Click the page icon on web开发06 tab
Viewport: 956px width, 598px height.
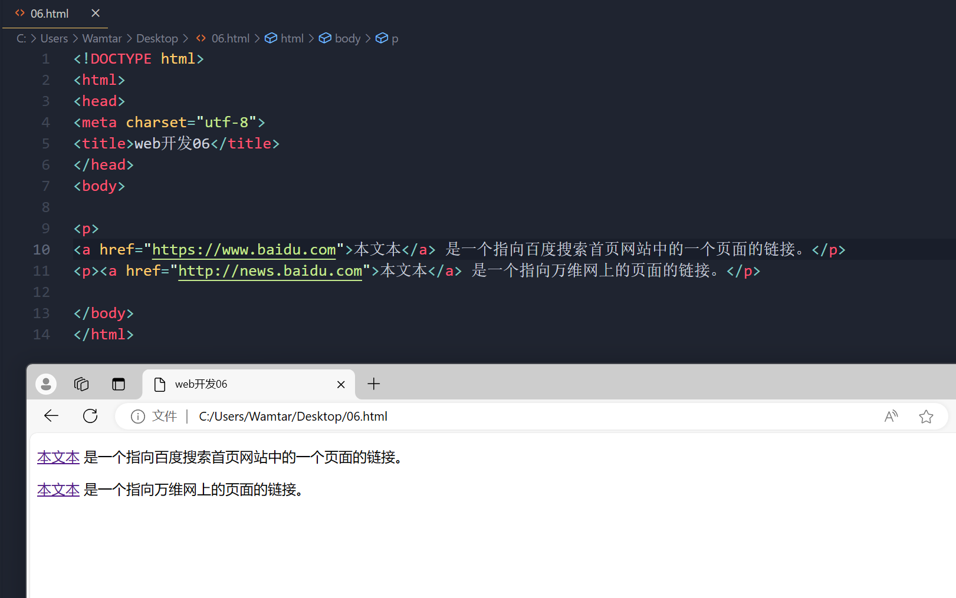[x=159, y=385]
